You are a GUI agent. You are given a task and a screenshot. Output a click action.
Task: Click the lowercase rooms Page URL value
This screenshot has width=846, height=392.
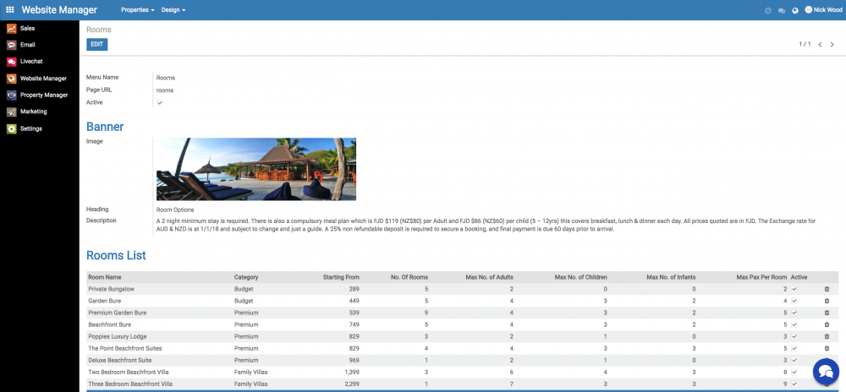point(165,90)
